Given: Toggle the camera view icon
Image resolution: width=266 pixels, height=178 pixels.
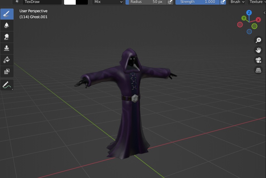Looking at the screenshot, I should [258, 60].
